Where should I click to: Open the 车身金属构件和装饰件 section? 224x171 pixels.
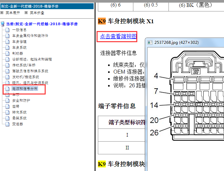30,36
